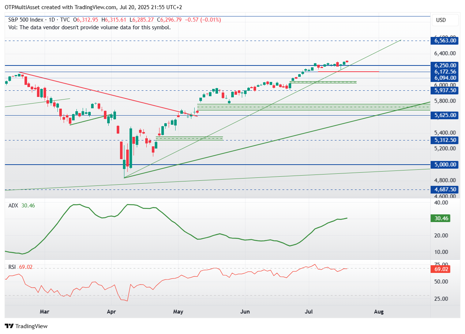Select the 6,250.00 price level label
The image size is (465, 334).
point(445,65)
